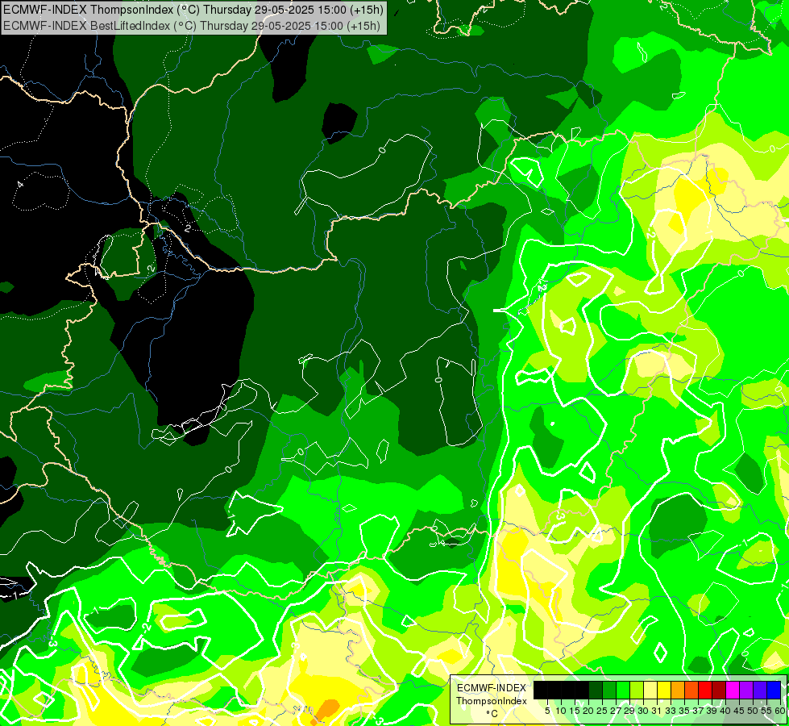The image size is (789, 726).
Task: Select the blue 55–60 legend swatch
Action: click(774, 691)
